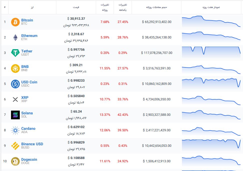The width and height of the screenshot is (243, 171).
Task: Click XRP monthly change 33.76%
Action: 123,99
